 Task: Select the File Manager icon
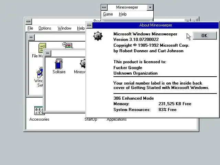tap(38, 51)
